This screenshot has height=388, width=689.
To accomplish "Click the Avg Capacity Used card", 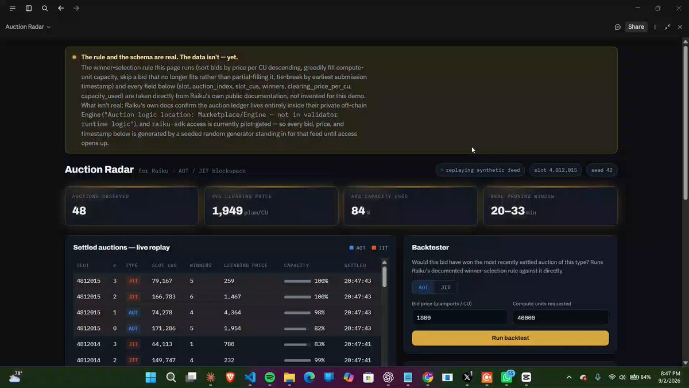I will (x=411, y=206).
